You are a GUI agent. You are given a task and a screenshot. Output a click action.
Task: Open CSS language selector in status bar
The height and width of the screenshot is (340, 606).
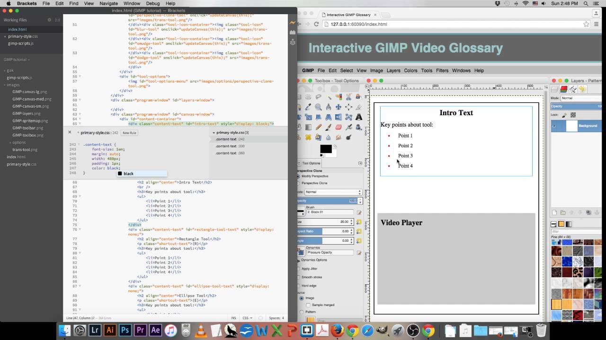[248, 318]
